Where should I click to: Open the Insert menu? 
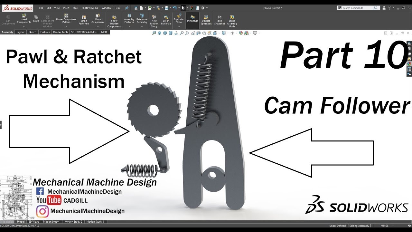coord(66,8)
